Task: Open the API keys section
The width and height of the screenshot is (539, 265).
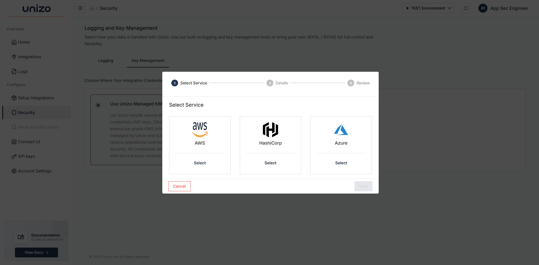Action: coord(26,156)
